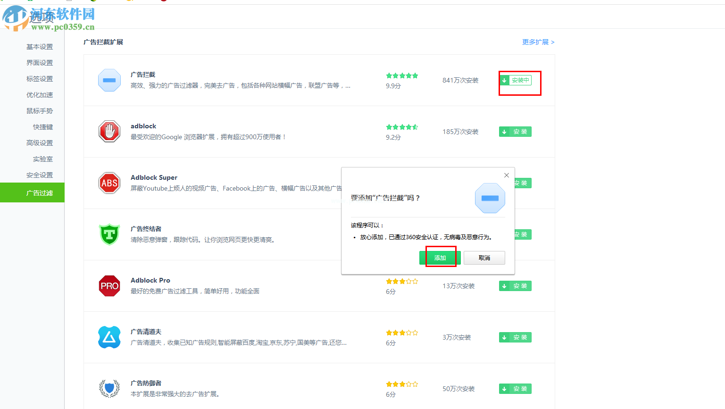Click the 185万次安装 count

coord(460,132)
